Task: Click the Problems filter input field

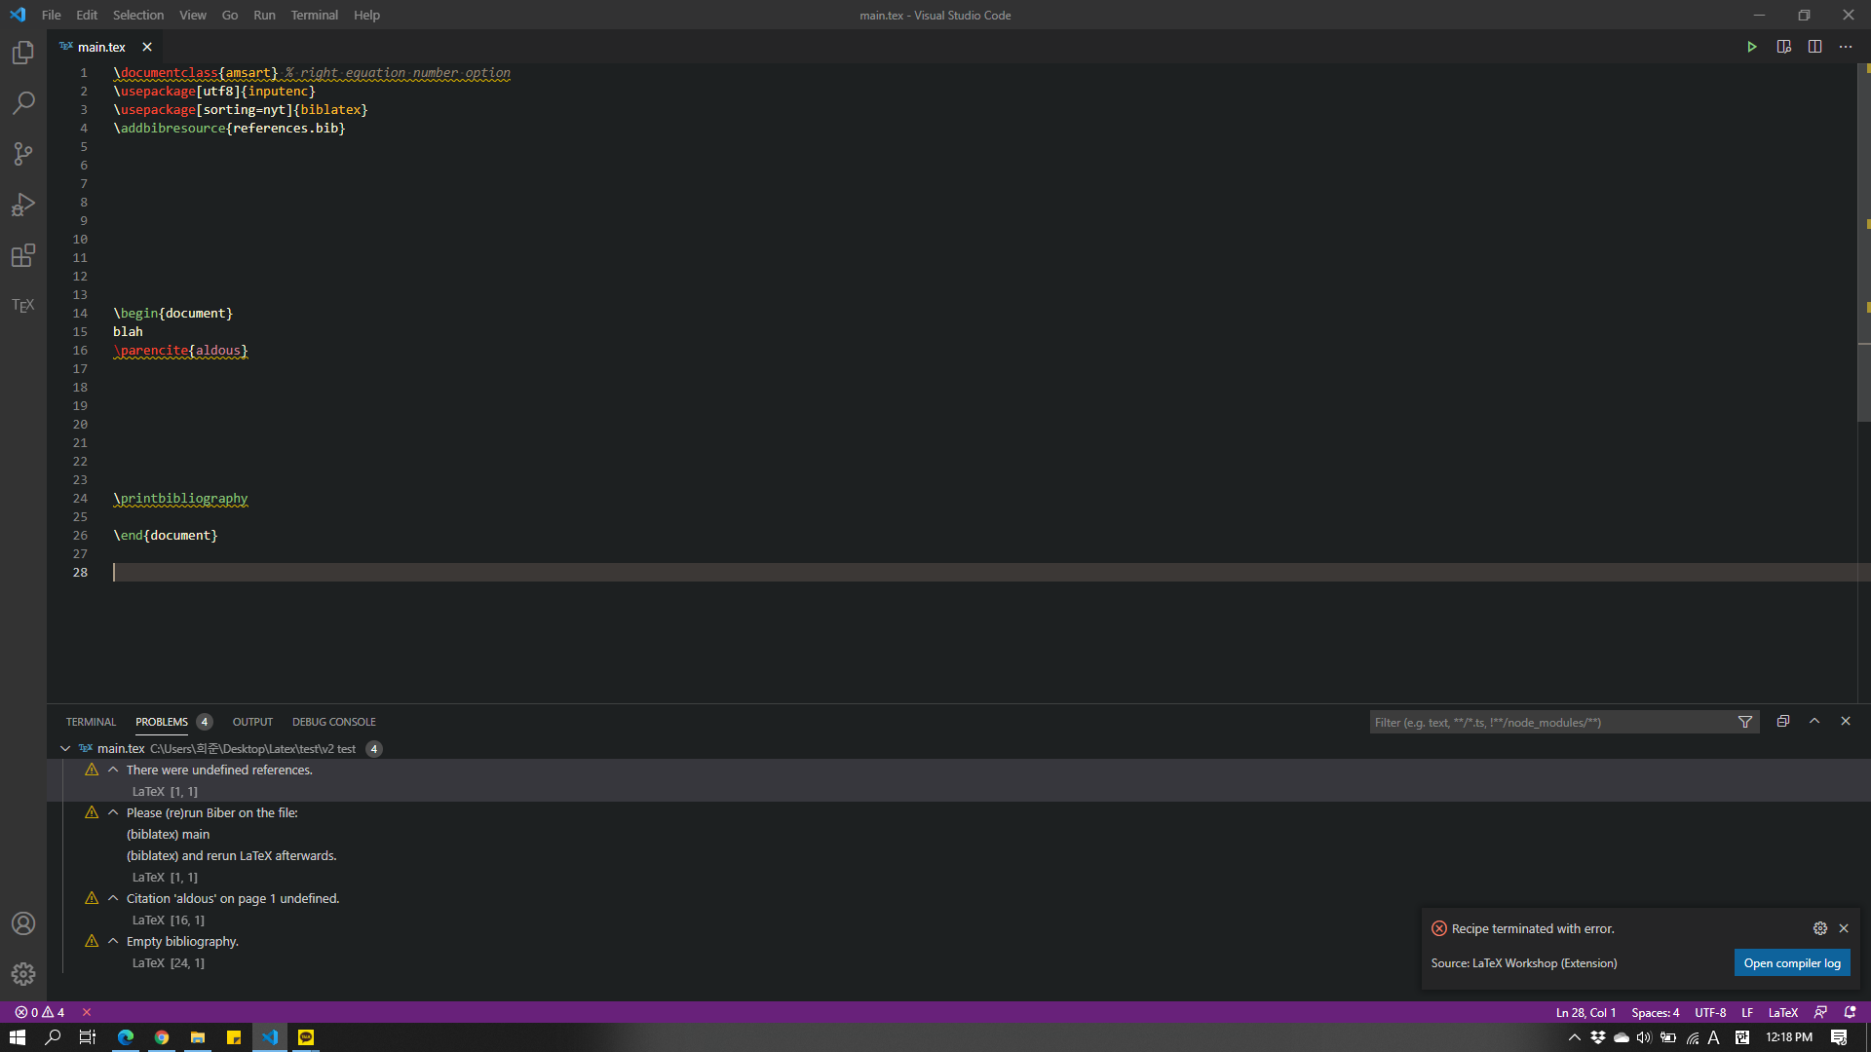Action: tap(1540, 722)
